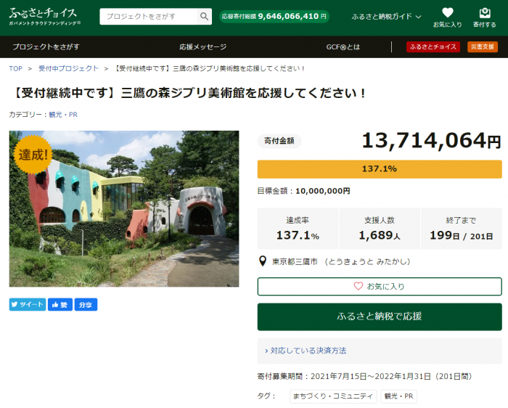508x408 pixels.
Task: Click the project search input field
Action: click(148, 17)
